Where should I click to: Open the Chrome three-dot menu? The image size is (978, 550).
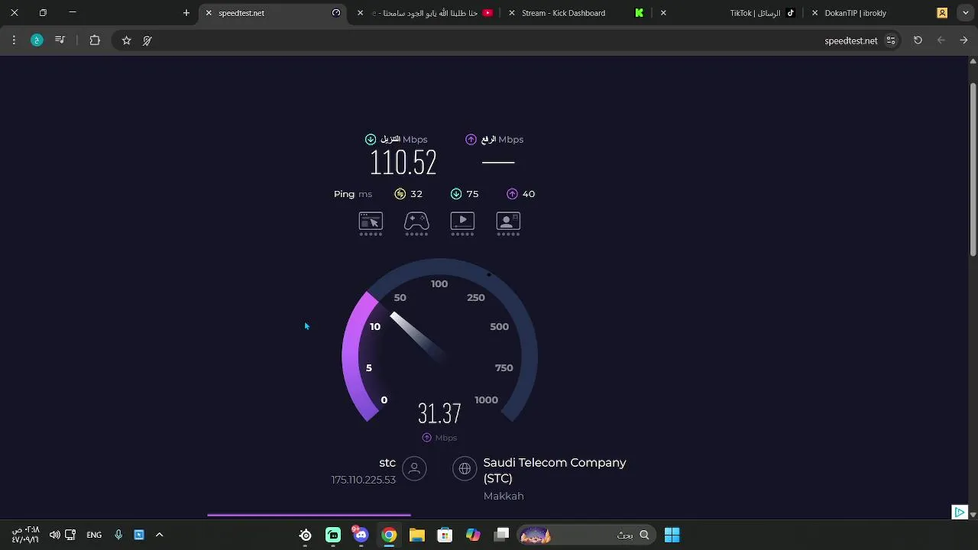pyautogui.click(x=14, y=40)
